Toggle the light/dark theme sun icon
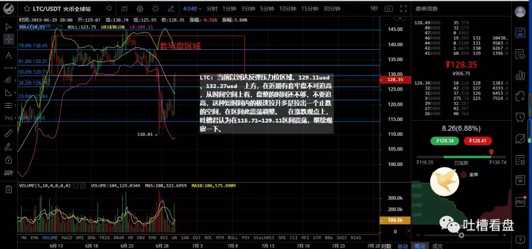Image resolution: width=532 pixels, height=249 pixels. pos(155,8)
